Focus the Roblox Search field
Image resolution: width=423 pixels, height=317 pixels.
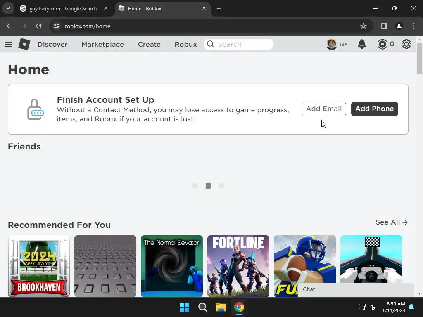tap(238, 44)
